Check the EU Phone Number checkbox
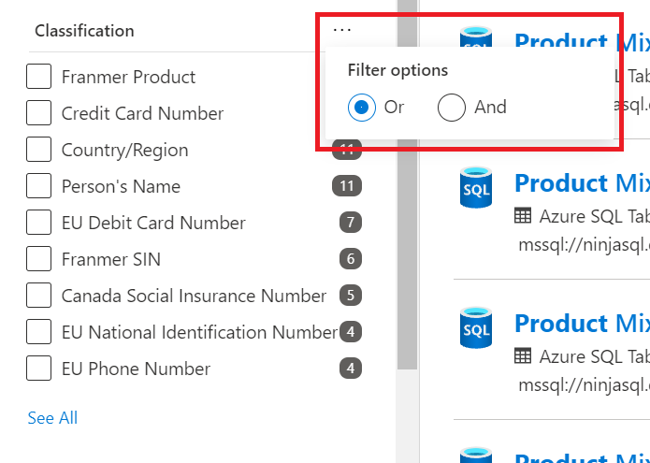This screenshot has width=650, height=463. 39,369
